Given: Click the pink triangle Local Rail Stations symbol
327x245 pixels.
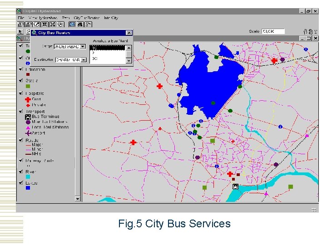Looking at the screenshot, I should 28,127.
